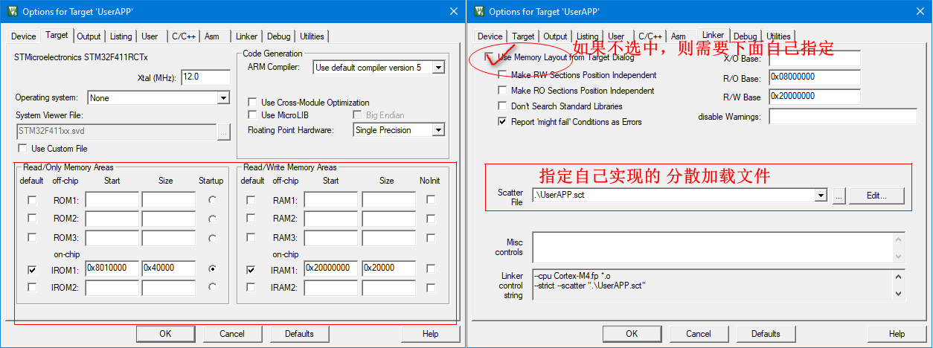
Task: Toggle ROM1 default checkbox
Action: tap(31, 200)
